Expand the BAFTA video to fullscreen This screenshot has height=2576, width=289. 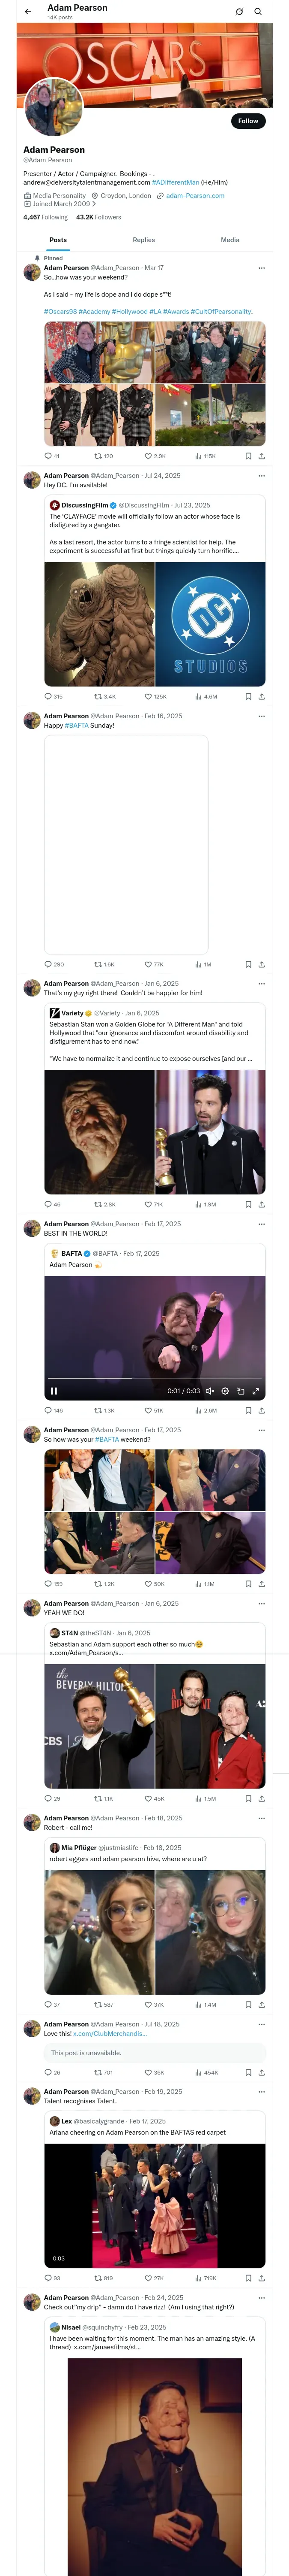[256, 1390]
